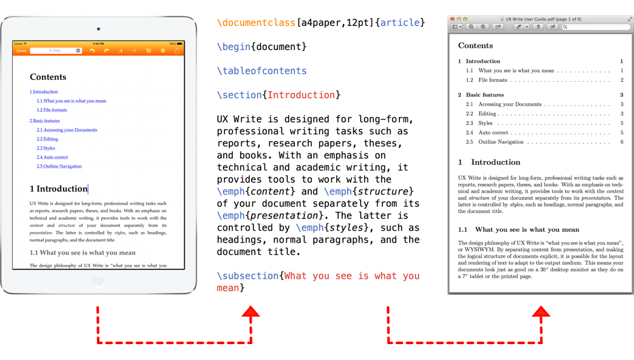Select the Highlight pen tool in Preview
The width and height of the screenshot is (634, 360).
pyautogui.click(x=519, y=27)
